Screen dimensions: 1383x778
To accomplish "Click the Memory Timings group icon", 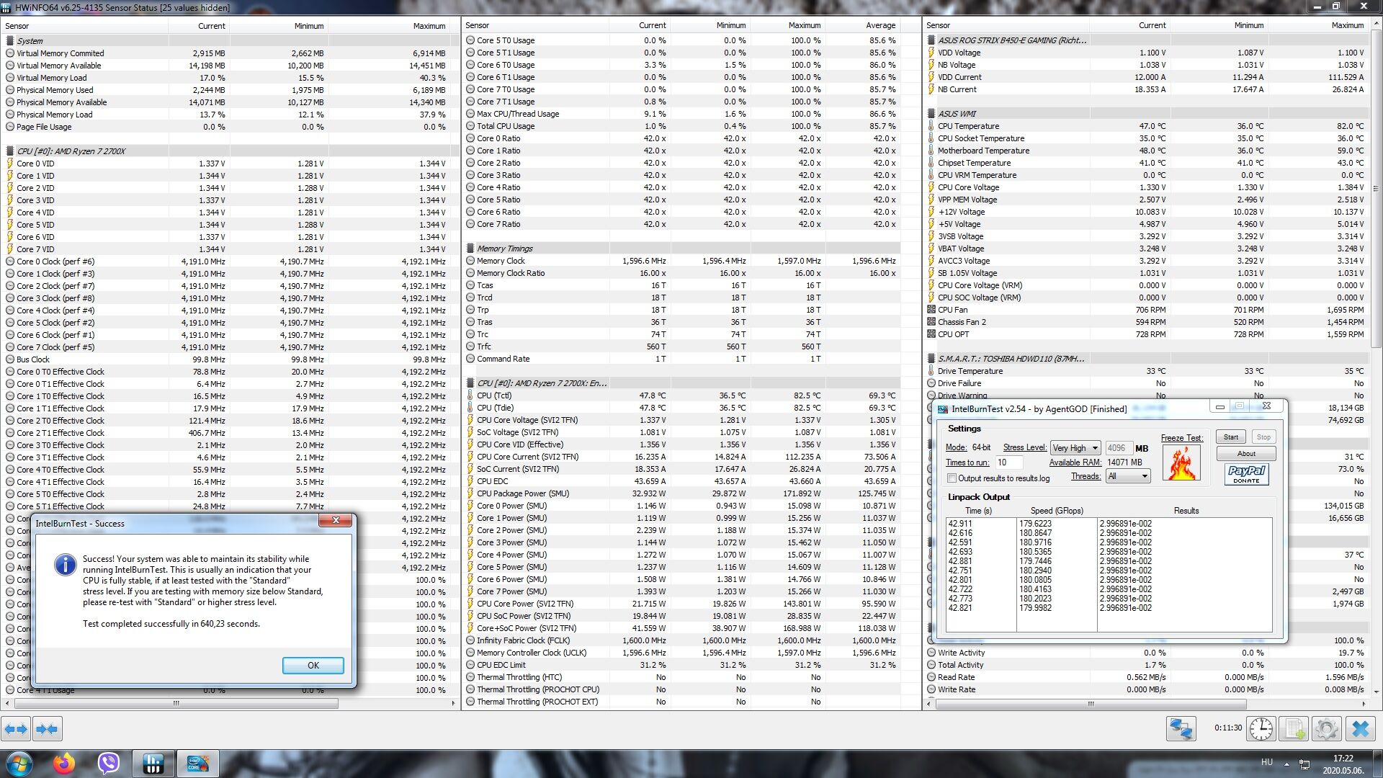I will point(470,249).
